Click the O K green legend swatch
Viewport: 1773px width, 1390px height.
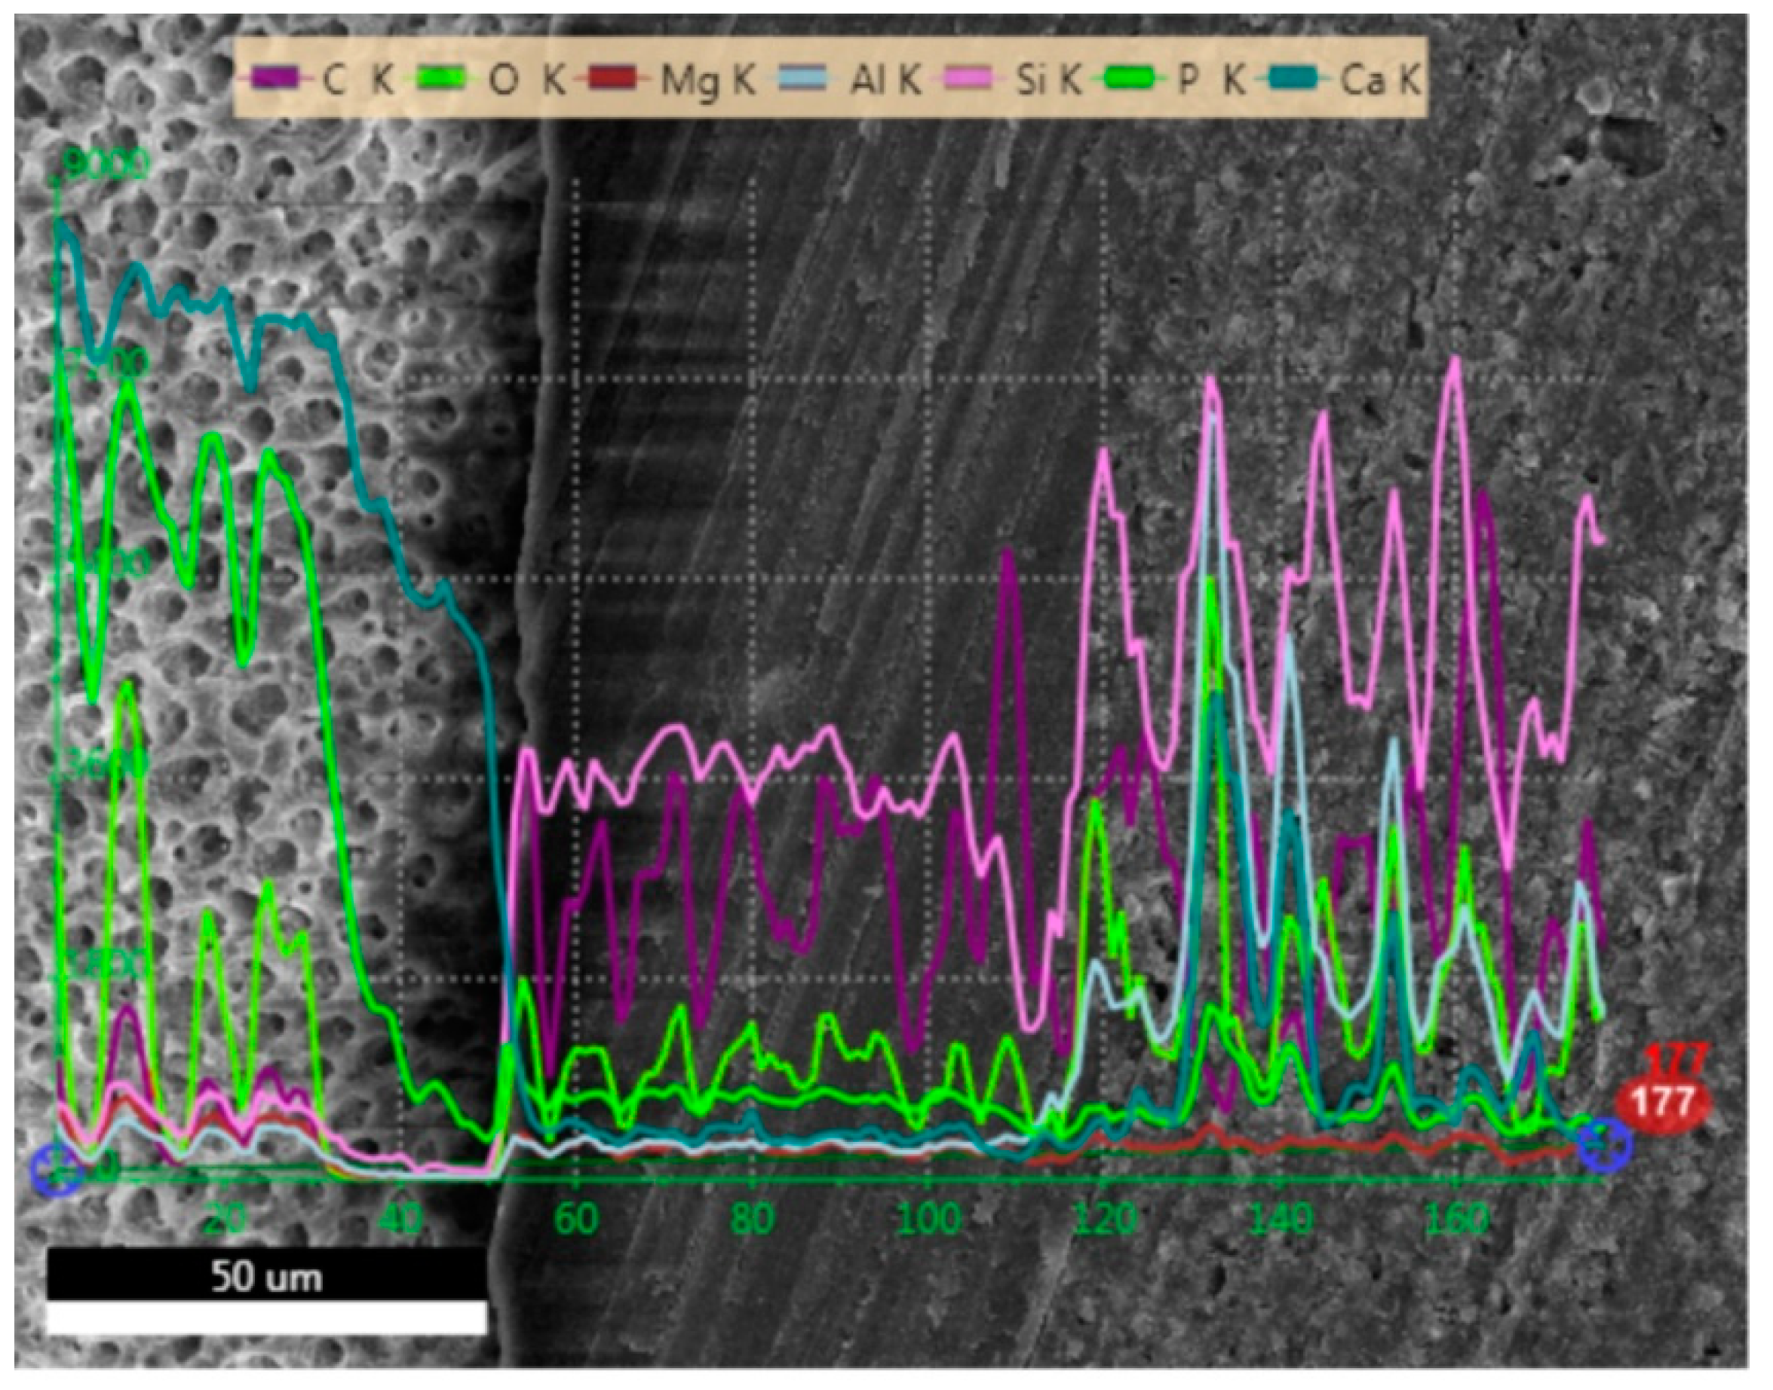[x=441, y=79]
